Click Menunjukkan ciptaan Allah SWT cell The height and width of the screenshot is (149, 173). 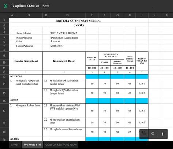(65, 107)
